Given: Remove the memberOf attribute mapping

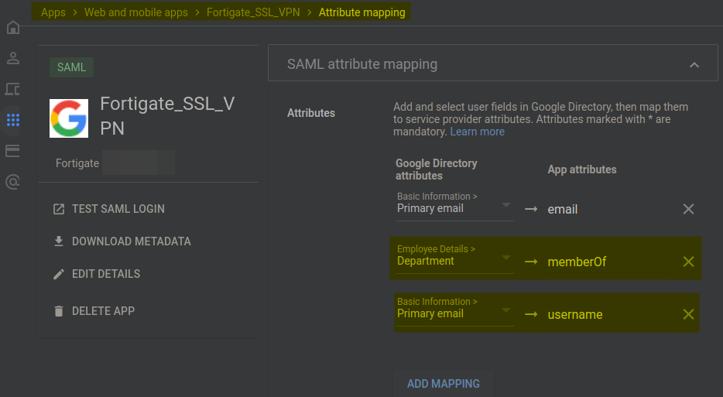Looking at the screenshot, I should (688, 262).
